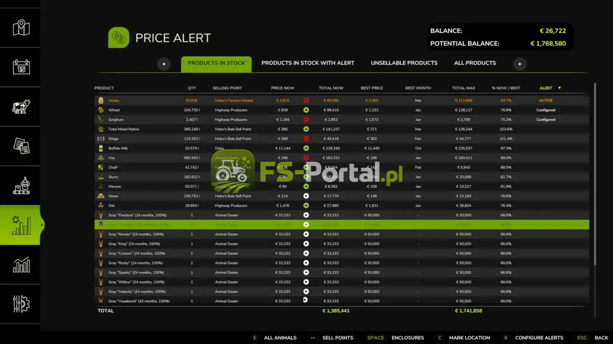Select the Slurry product row

pos(342,177)
